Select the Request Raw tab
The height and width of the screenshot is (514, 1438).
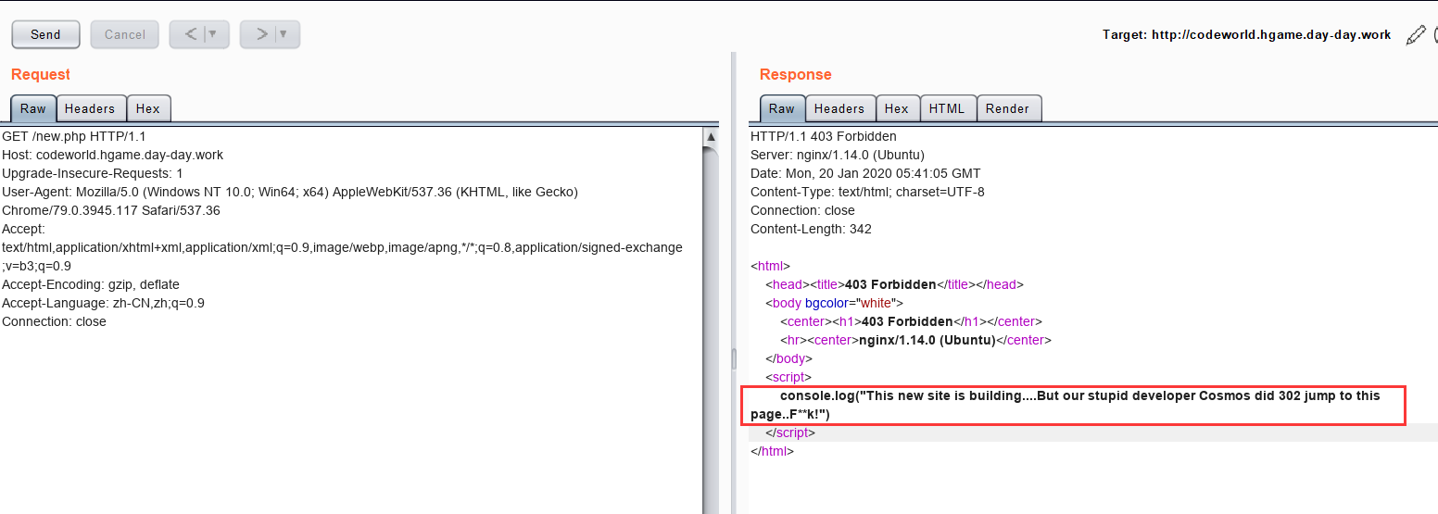click(x=33, y=108)
